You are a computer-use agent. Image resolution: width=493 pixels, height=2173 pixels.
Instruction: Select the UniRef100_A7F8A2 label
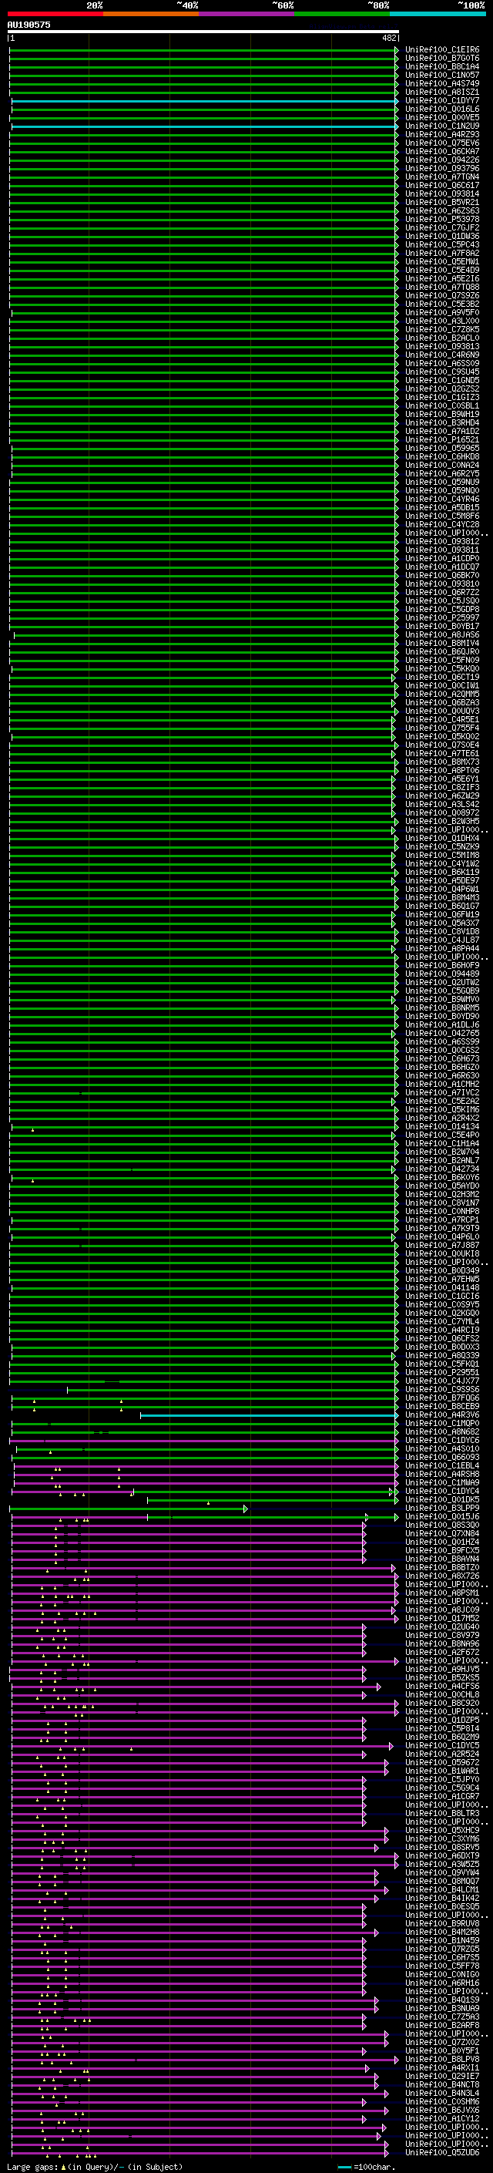click(x=442, y=253)
